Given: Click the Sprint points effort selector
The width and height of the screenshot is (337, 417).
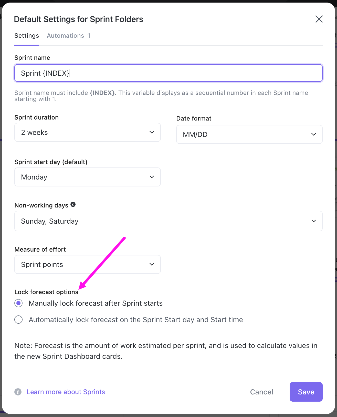Looking at the screenshot, I should [x=87, y=264].
